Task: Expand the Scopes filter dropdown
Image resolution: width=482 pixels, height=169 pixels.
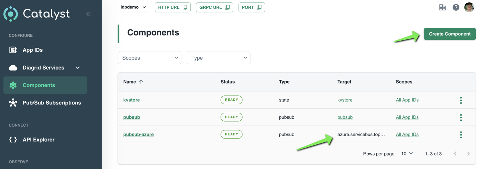Action: 149,58
